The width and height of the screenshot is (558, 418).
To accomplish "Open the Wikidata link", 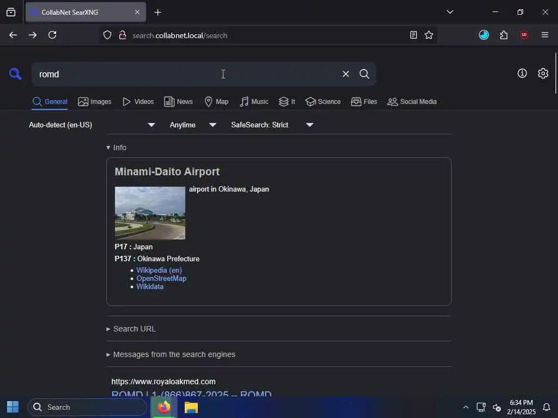I will [x=150, y=286].
